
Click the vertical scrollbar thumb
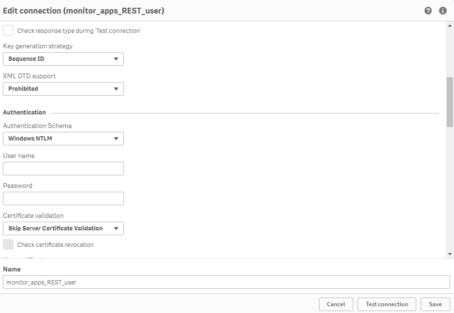(x=450, y=101)
